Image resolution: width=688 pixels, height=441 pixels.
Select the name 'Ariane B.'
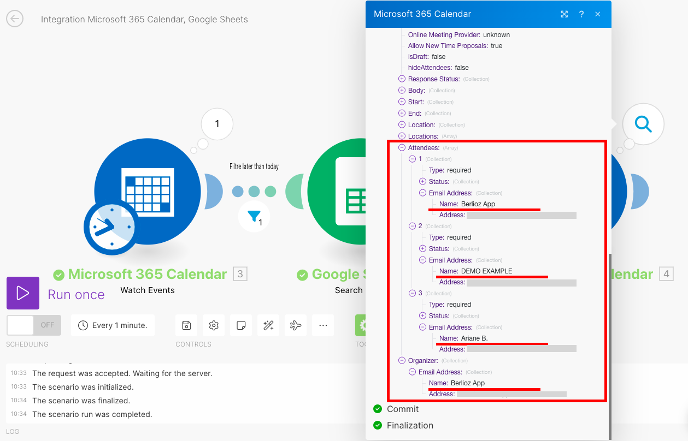point(474,338)
